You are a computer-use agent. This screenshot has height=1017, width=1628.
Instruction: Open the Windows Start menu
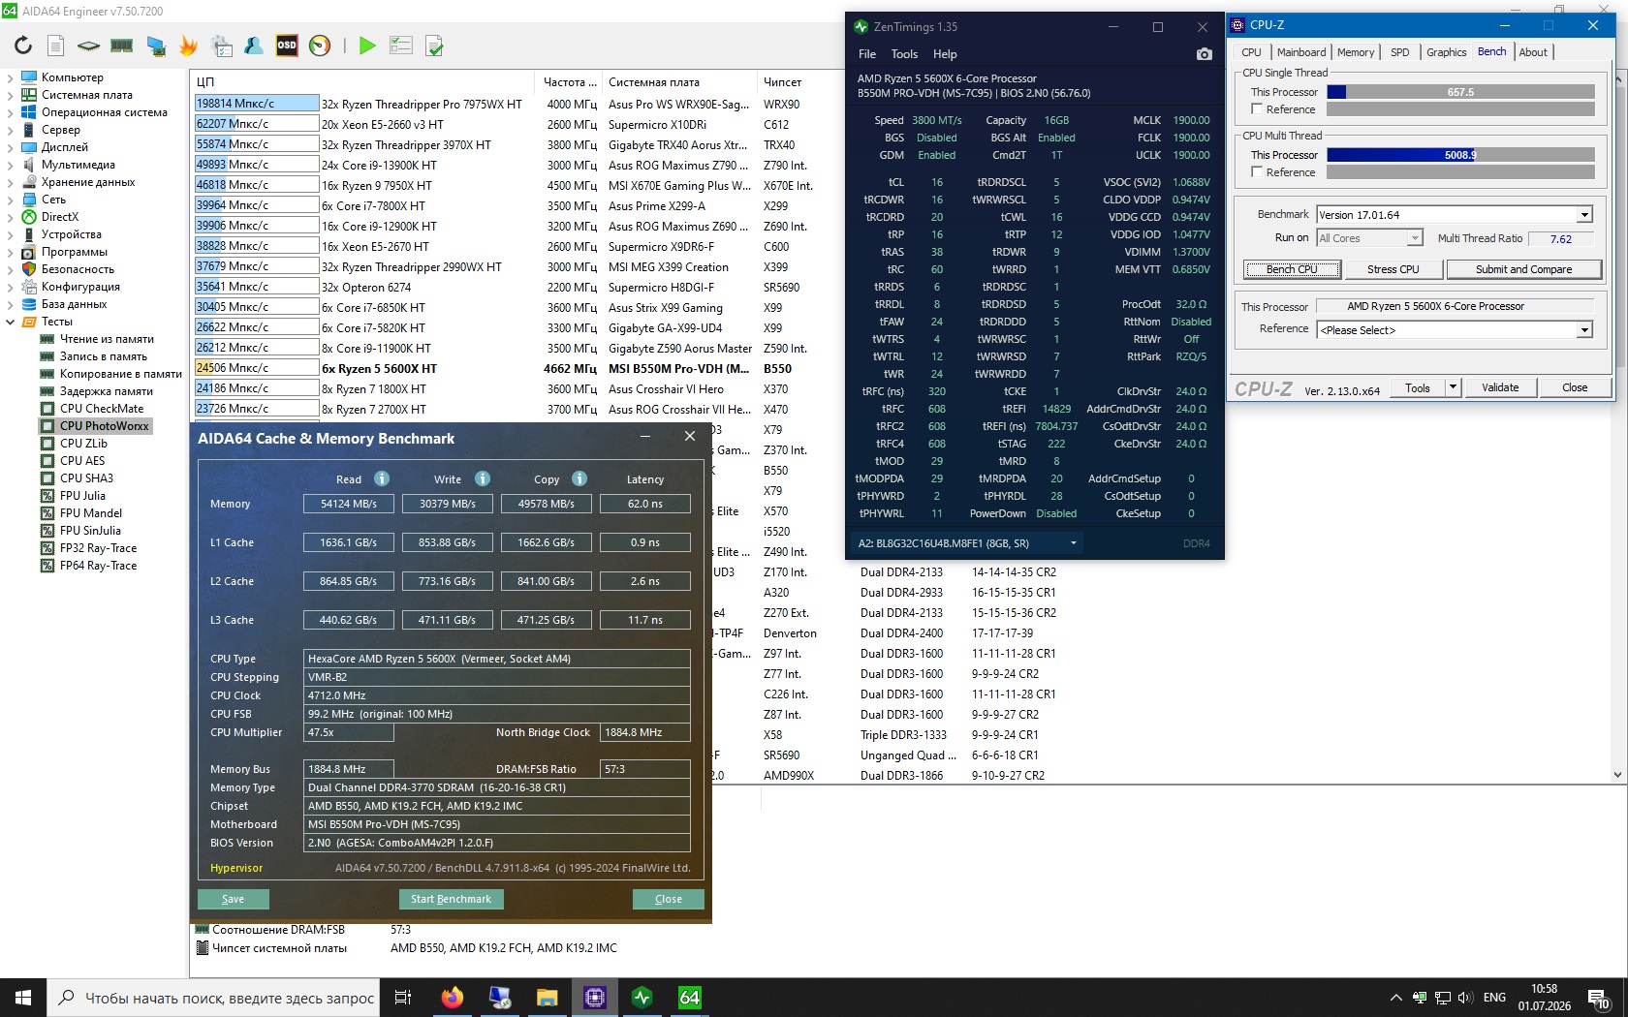tap(23, 998)
